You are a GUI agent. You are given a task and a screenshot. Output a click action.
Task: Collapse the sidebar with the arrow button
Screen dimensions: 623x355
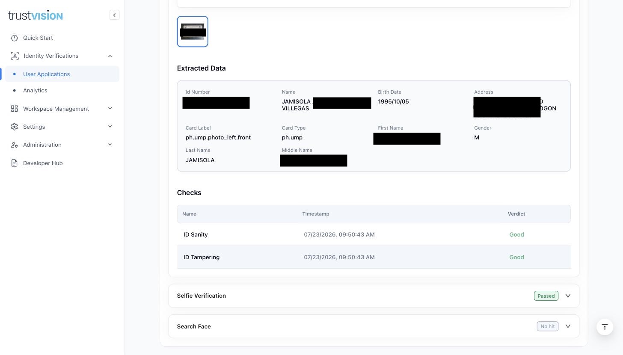pos(114,15)
